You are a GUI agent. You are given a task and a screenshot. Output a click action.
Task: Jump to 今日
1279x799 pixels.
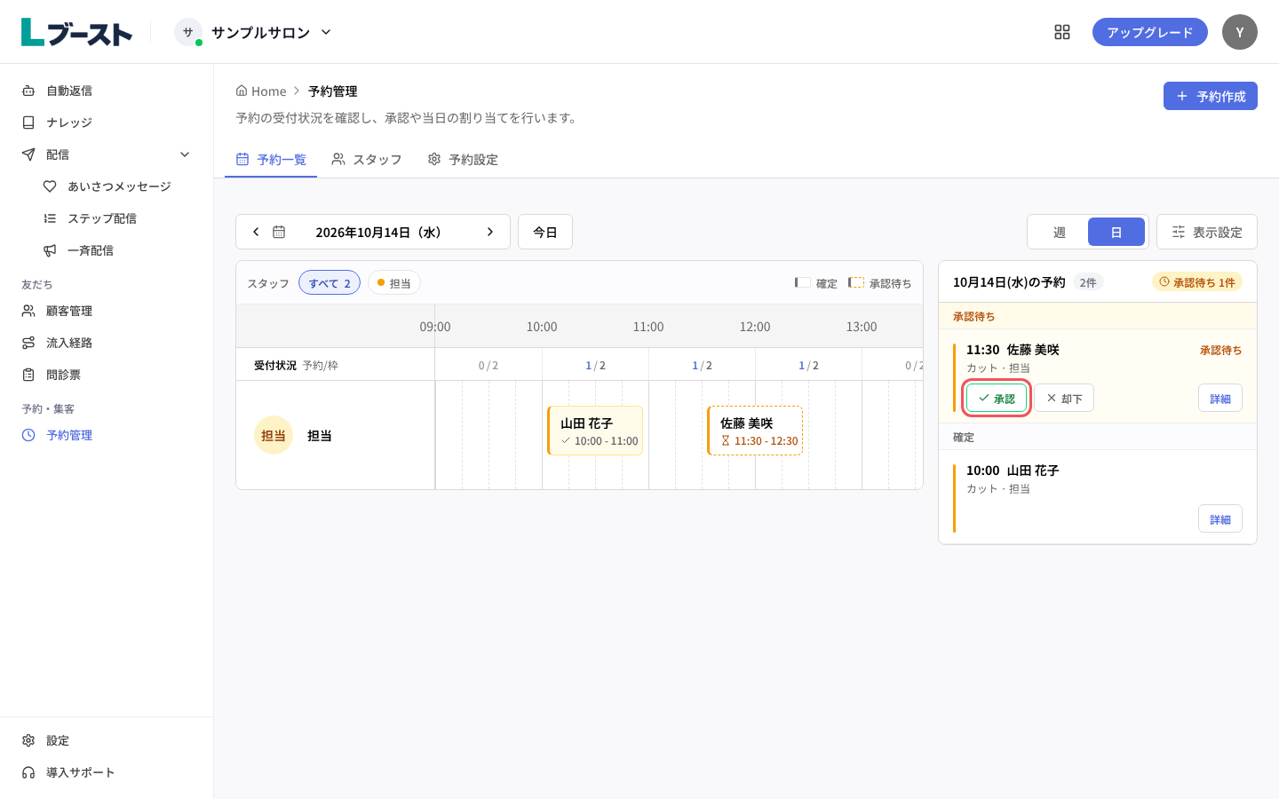coord(545,232)
